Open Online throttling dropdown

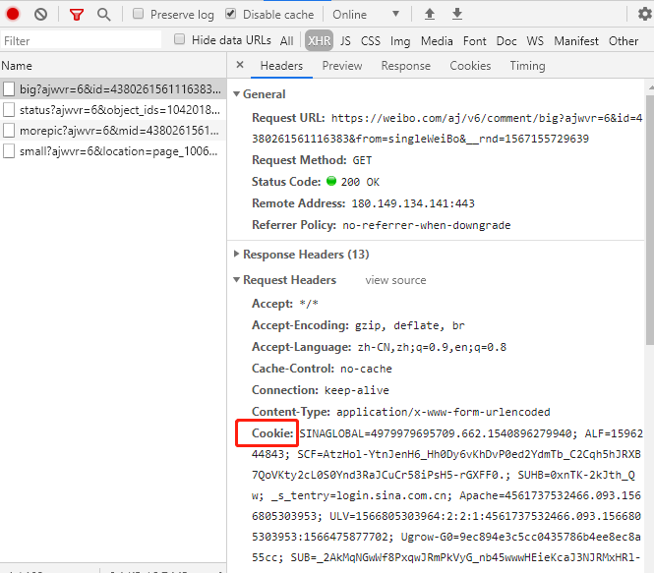(x=366, y=15)
